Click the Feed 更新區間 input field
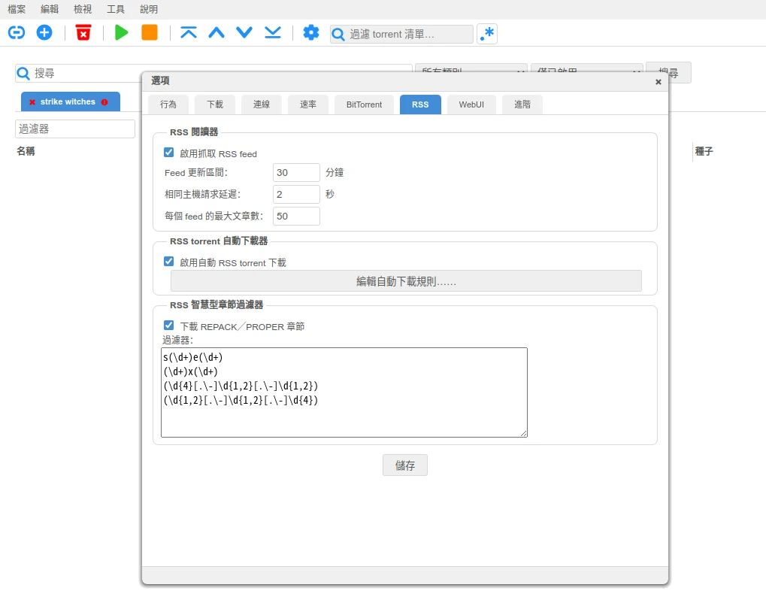The height and width of the screenshot is (606, 766). click(296, 173)
